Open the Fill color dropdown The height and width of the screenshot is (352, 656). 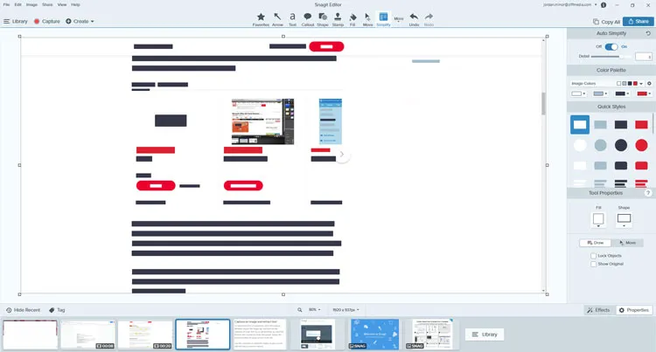598,220
